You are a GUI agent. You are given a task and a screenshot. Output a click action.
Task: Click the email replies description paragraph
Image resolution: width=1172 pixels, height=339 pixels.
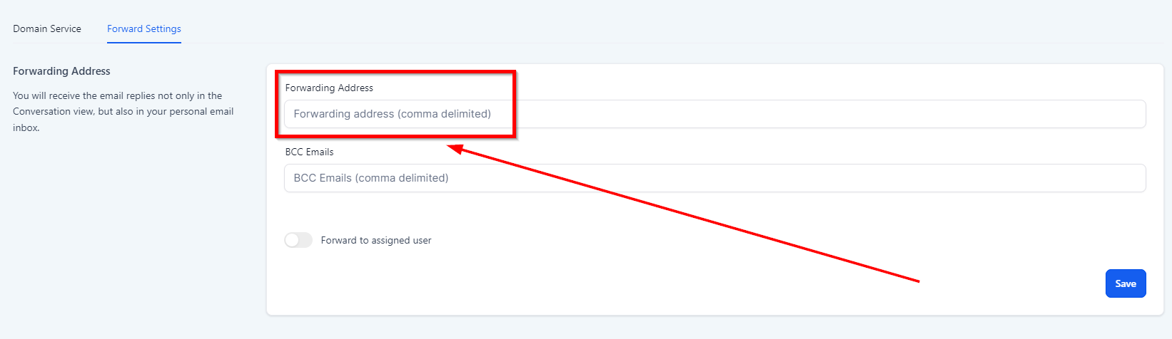pyautogui.click(x=123, y=111)
